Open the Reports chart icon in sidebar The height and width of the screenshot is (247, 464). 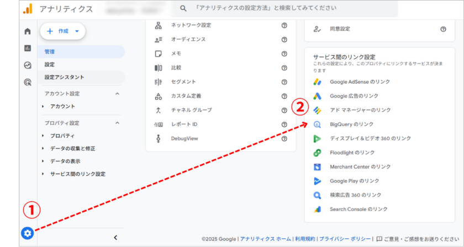(x=27, y=48)
